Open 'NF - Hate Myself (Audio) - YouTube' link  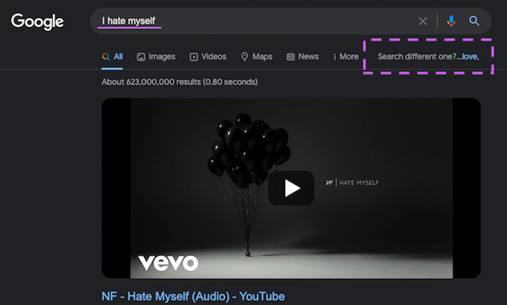pyautogui.click(x=193, y=297)
